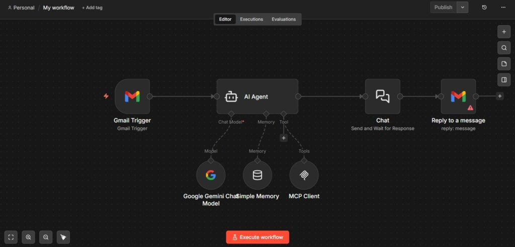
Task: Click the 'Send and Wait for Response' subtitle
Action: [x=383, y=128]
